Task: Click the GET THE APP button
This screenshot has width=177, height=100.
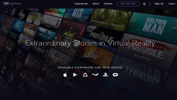Action: (x=128, y=4)
